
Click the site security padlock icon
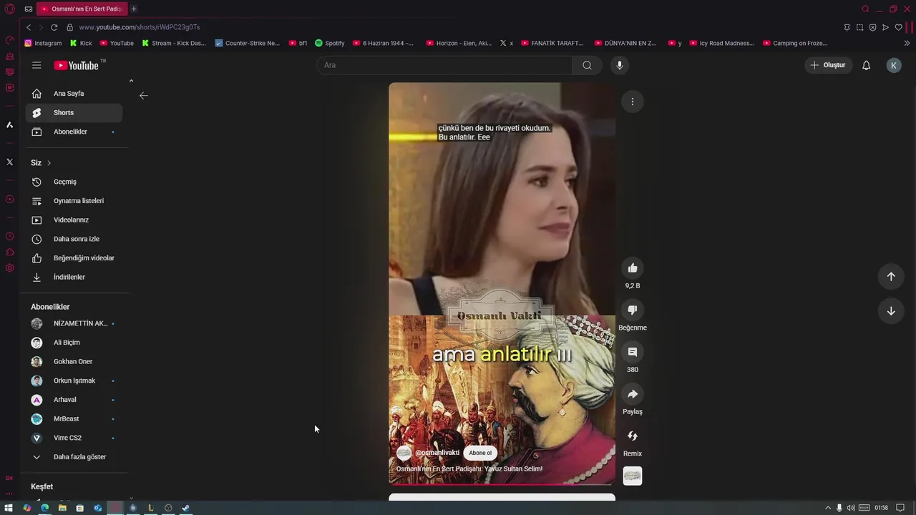click(69, 27)
